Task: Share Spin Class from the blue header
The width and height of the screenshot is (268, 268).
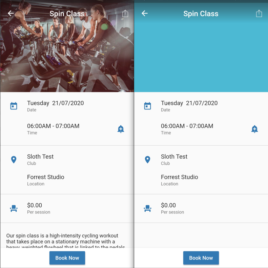Action: 259,13
